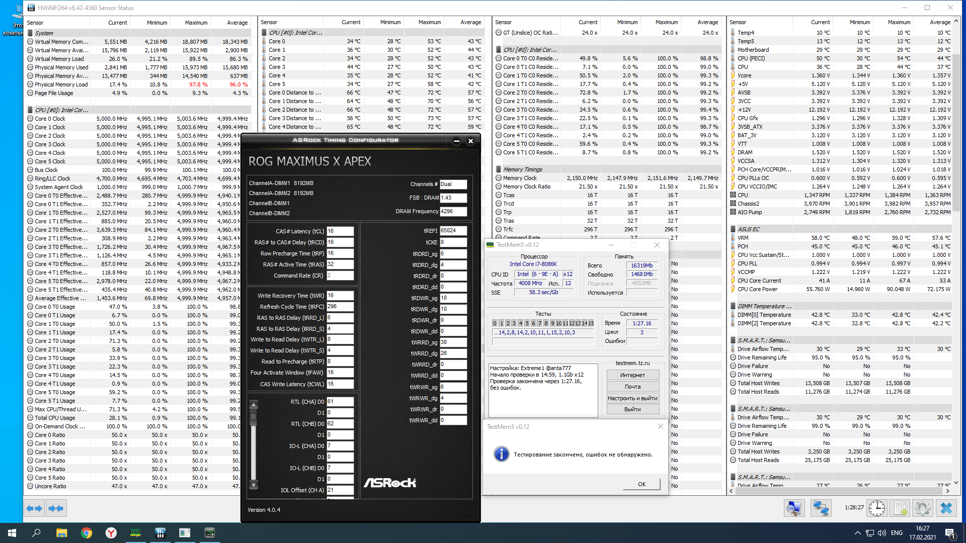966x543 pixels.
Task: Click the Настроить и выйти button
Action: (x=632, y=398)
